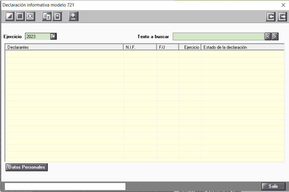Click the Texto a buscar search field
289x192 pixels.
[218, 37]
